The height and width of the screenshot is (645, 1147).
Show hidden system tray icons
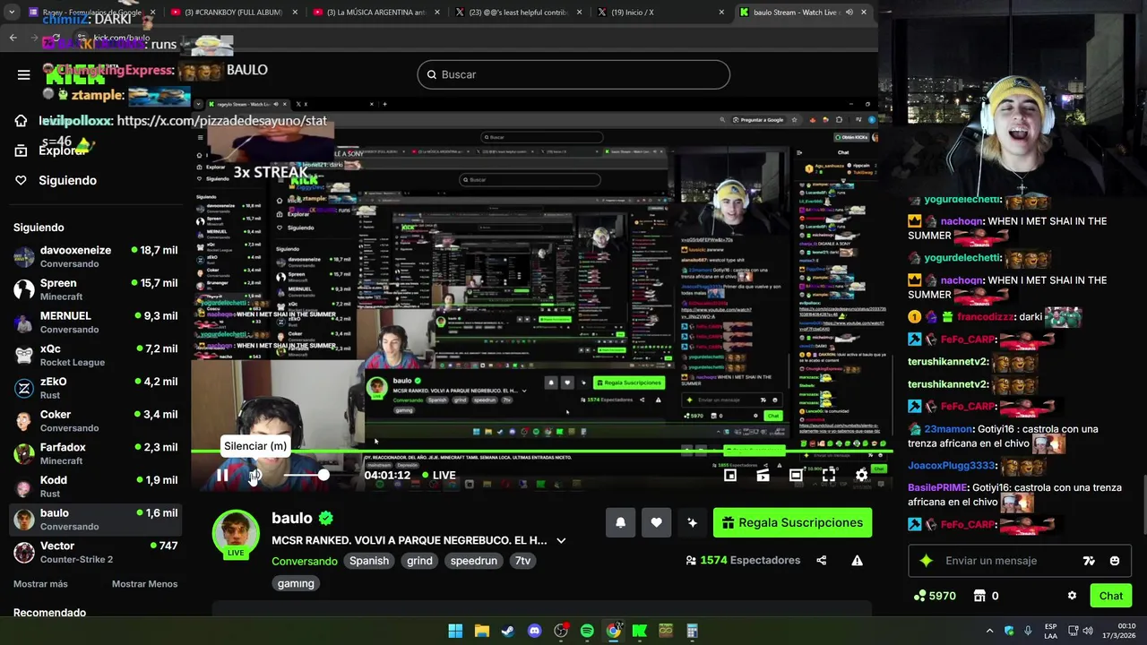(x=989, y=631)
